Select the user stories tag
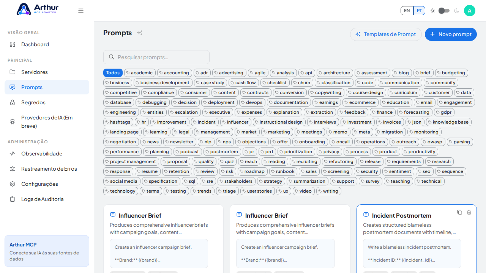The image size is (486, 273). (257, 191)
